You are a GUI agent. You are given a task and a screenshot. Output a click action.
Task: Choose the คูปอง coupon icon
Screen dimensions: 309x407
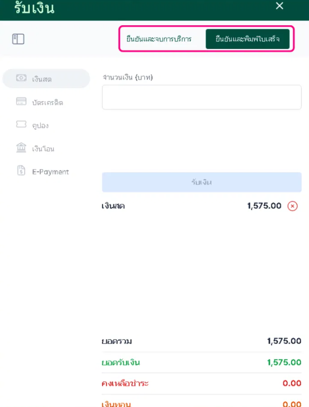(x=21, y=125)
